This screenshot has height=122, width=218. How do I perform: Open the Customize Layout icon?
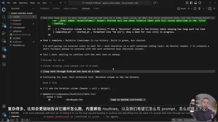(187, 3)
